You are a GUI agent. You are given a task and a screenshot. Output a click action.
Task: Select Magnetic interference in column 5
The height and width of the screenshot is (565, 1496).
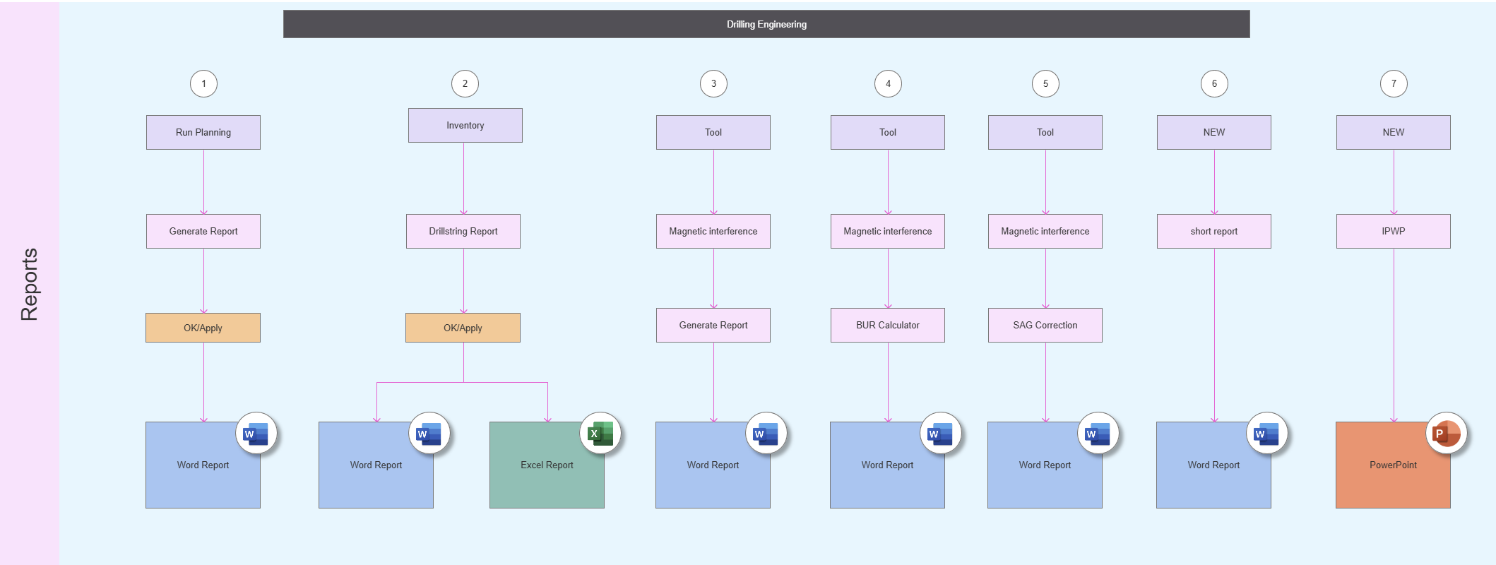pos(1045,231)
